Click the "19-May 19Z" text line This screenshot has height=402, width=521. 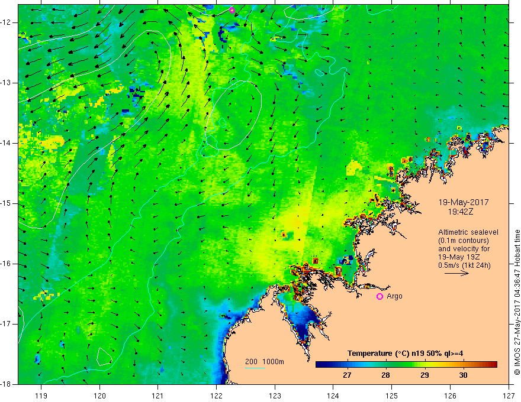coord(459,257)
